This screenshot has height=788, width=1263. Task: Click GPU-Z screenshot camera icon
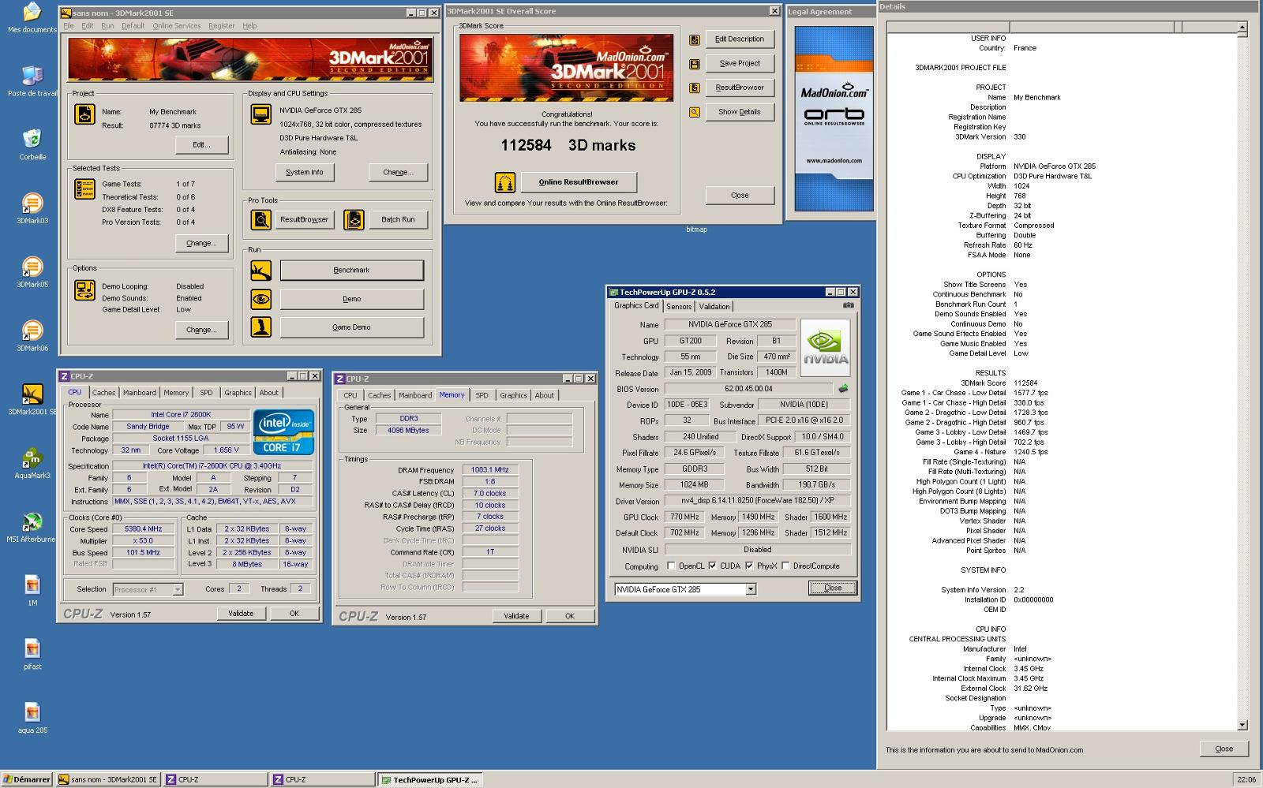click(848, 305)
